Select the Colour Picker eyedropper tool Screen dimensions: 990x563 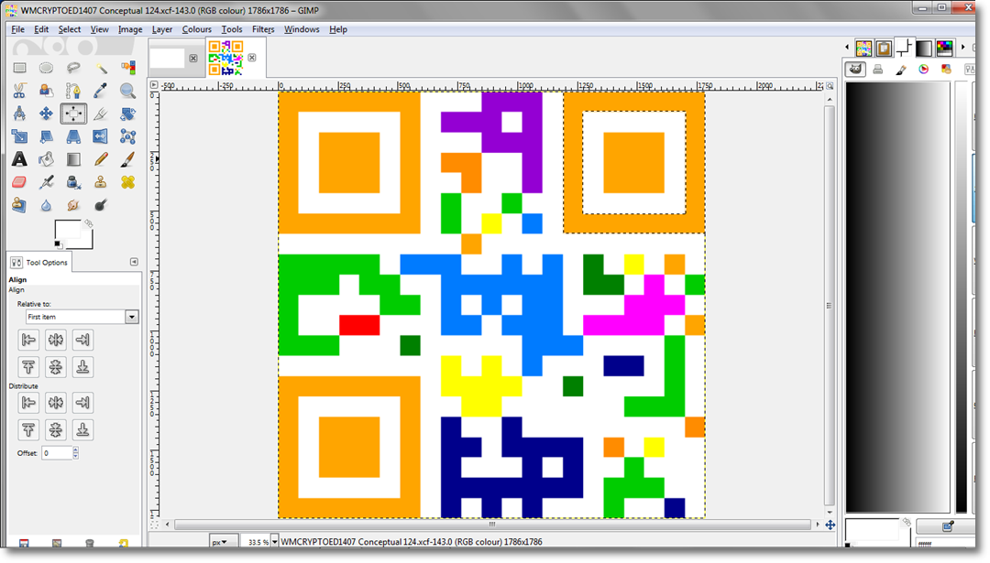click(x=101, y=91)
